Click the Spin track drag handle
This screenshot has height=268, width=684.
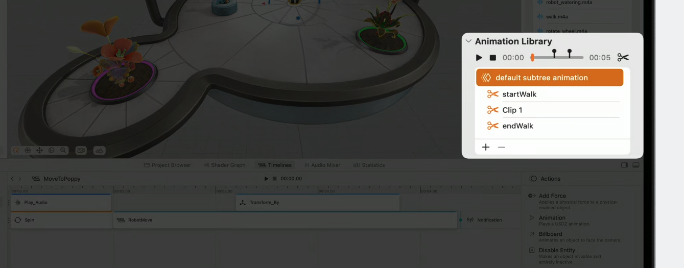pos(8,220)
